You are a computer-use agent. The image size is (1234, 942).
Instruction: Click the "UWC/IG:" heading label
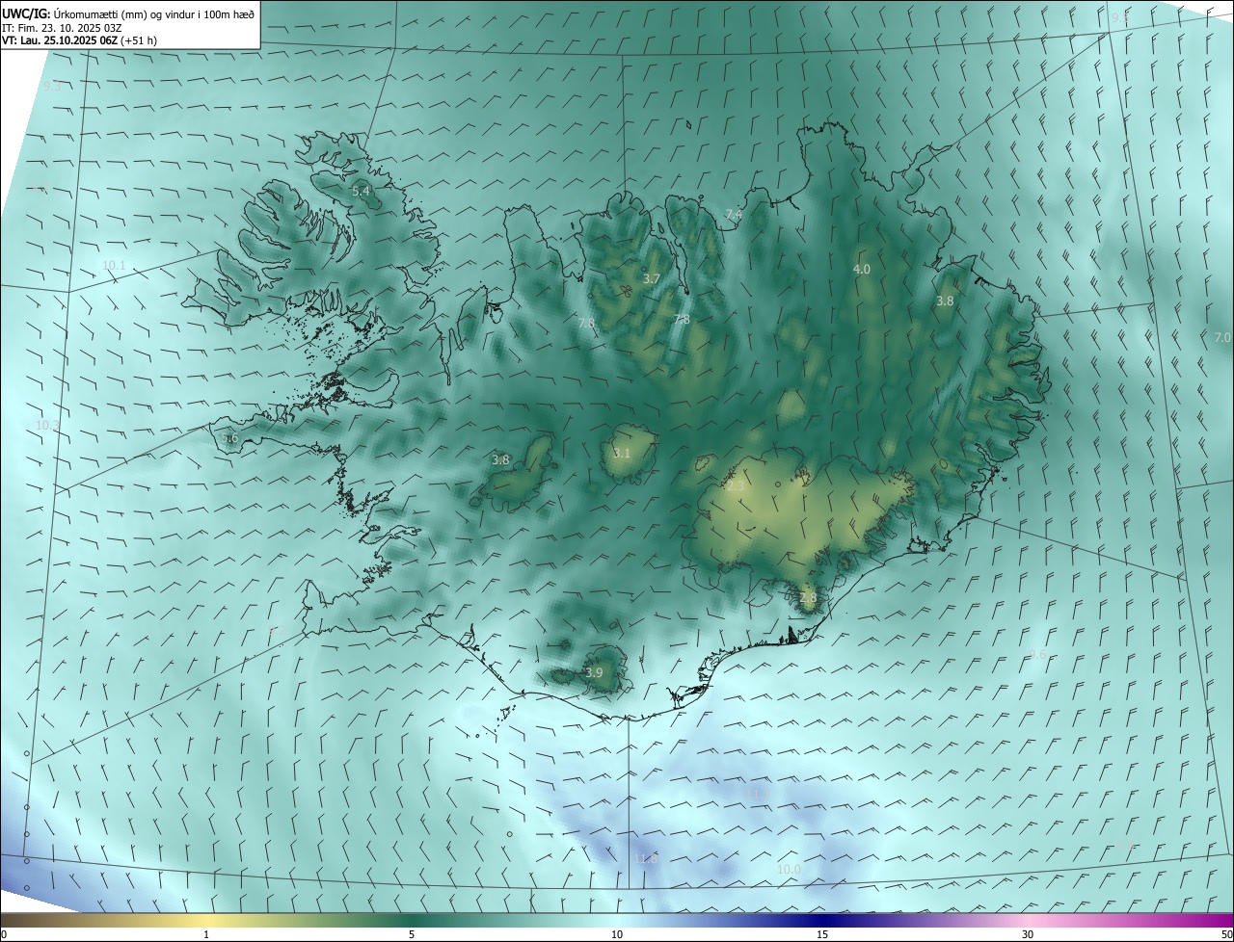(x=26, y=14)
